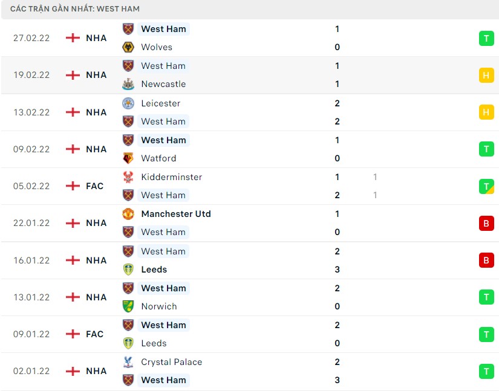The height and width of the screenshot is (391, 499).
Task: Select the red B badge for the Leeds loss
Action: click(x=486, y=260)
